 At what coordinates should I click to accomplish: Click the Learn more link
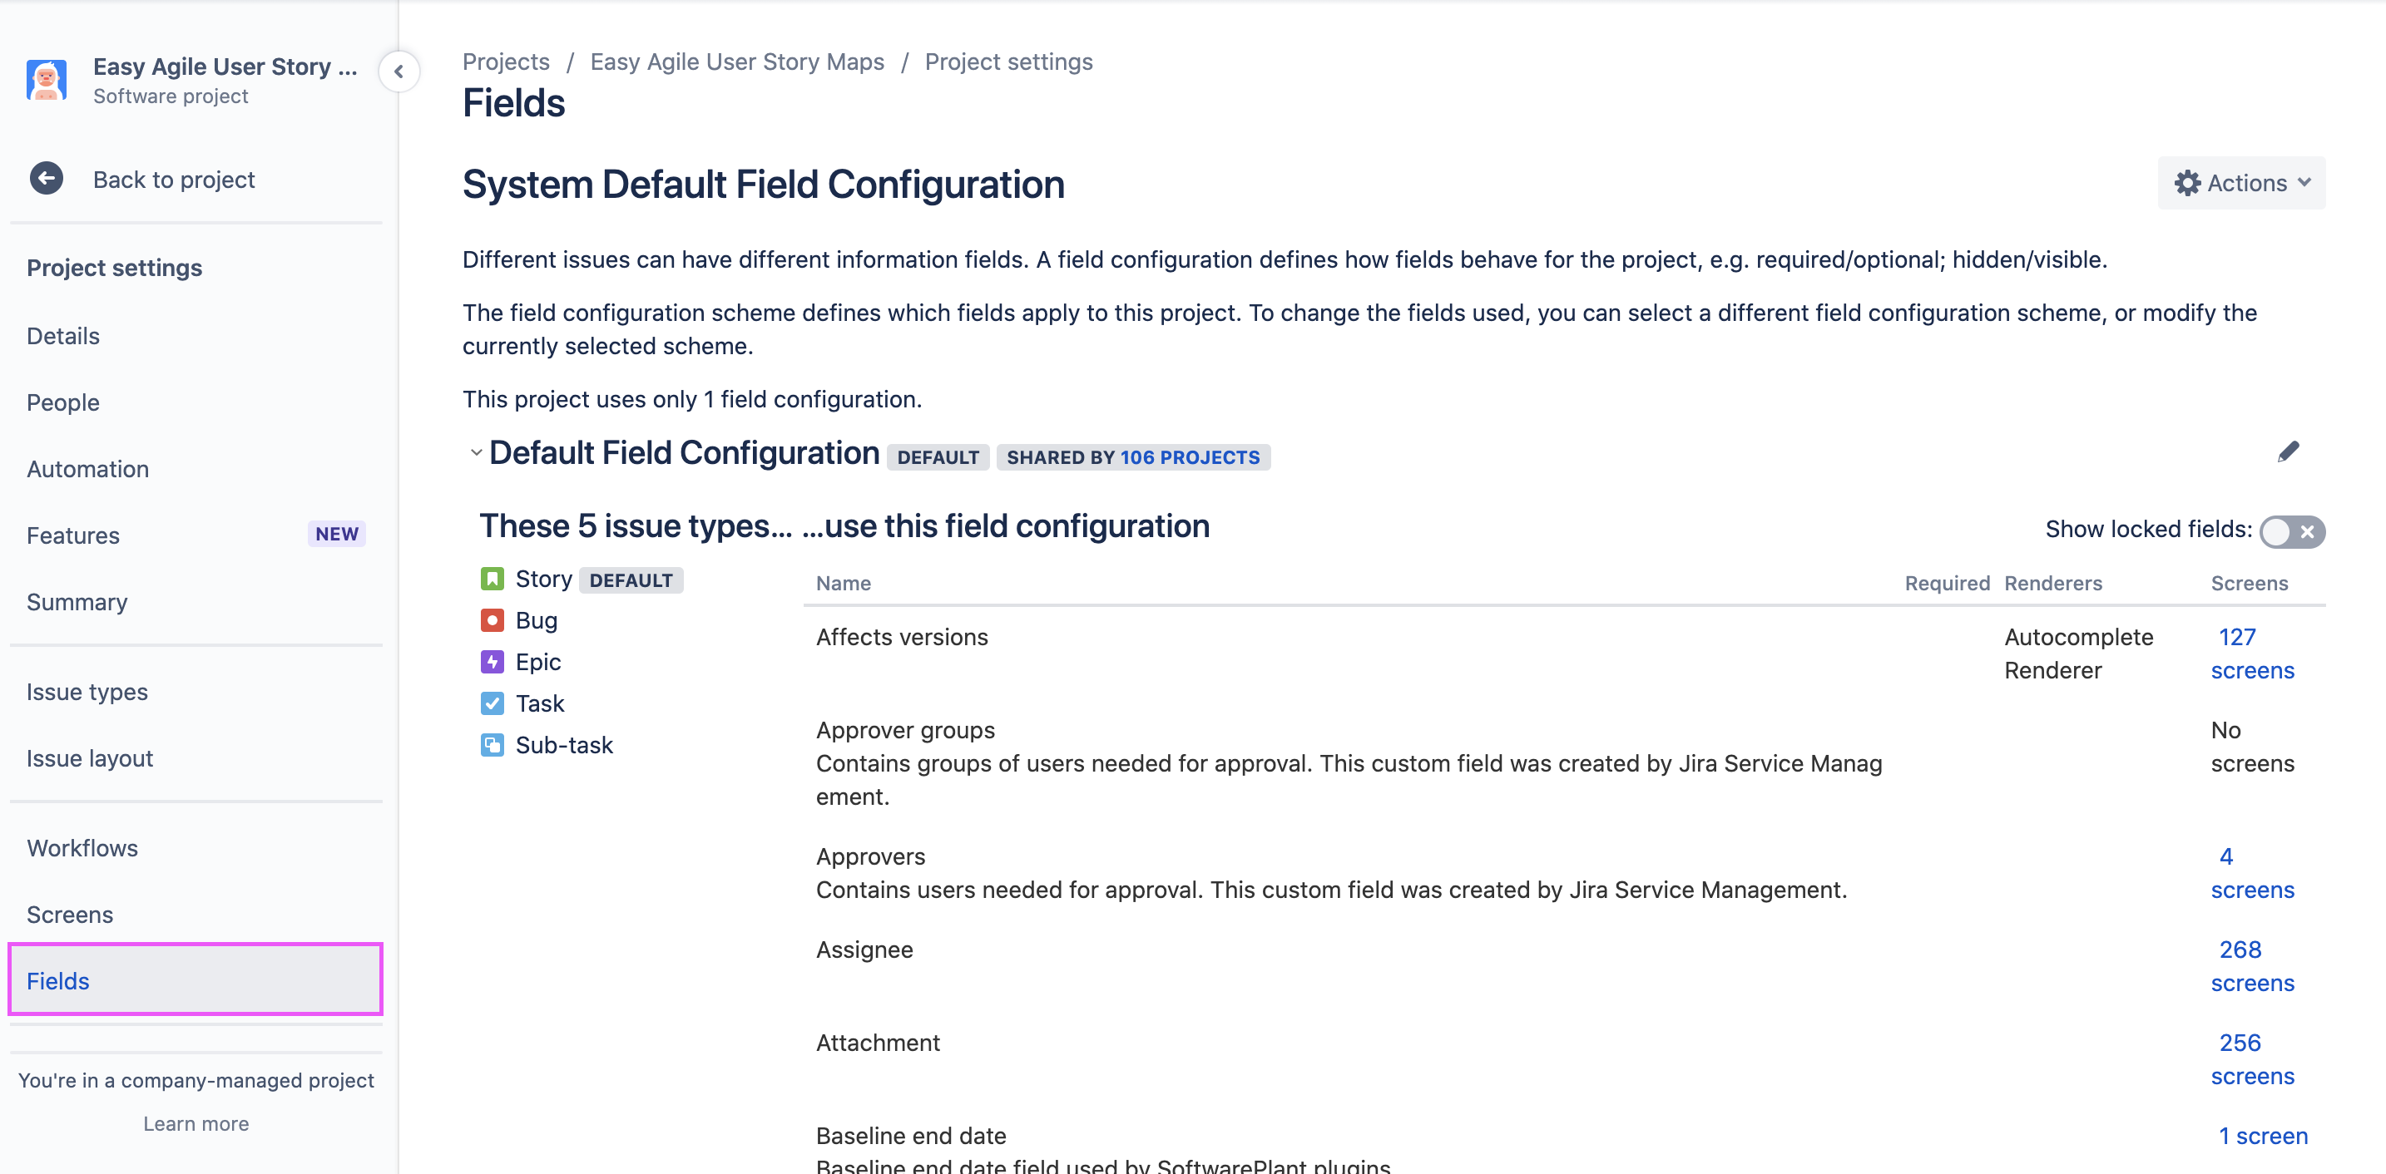[x=196, y=1123]
